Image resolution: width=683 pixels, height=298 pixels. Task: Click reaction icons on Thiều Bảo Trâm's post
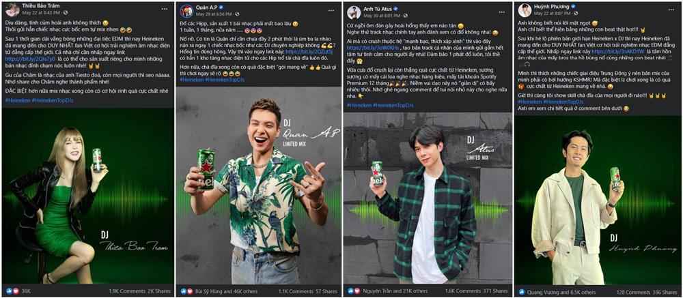pyautogui.click(x=12, y=290)
